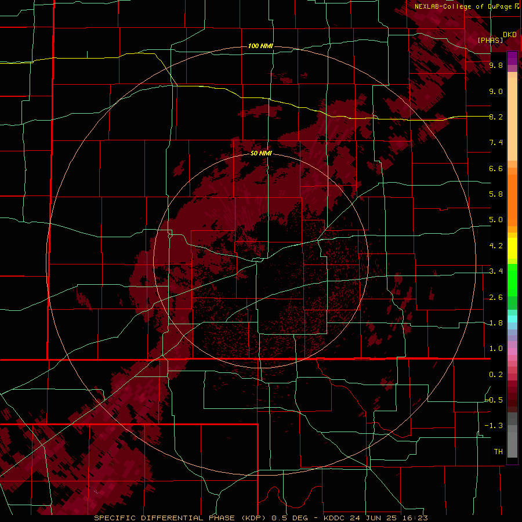522x522 pixels.
Task: Click the 4.2 legend scale value
Action: point(496,246)
